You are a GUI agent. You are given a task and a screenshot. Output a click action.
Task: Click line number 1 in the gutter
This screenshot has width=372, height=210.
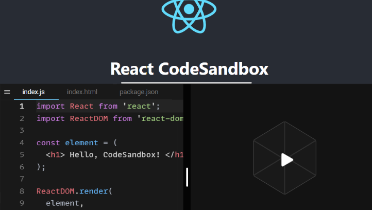[22, 106]
